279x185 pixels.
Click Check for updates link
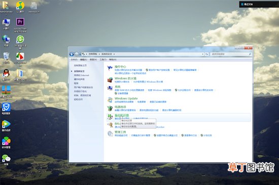(x=142, y=102)
